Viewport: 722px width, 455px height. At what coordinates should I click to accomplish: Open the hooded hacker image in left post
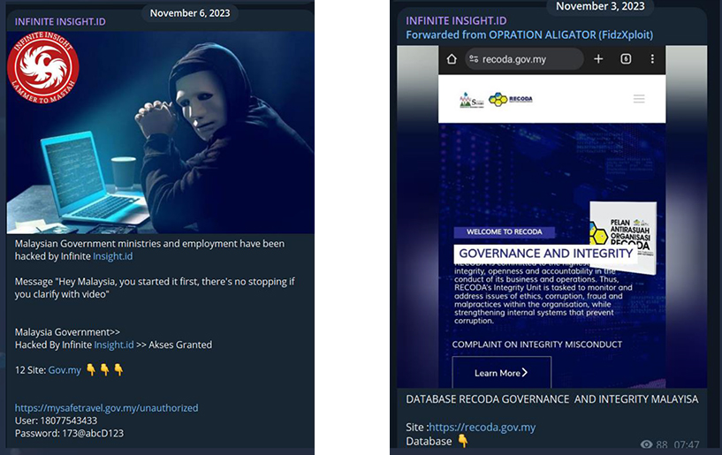pyautogui.click(x=160, y=133)
